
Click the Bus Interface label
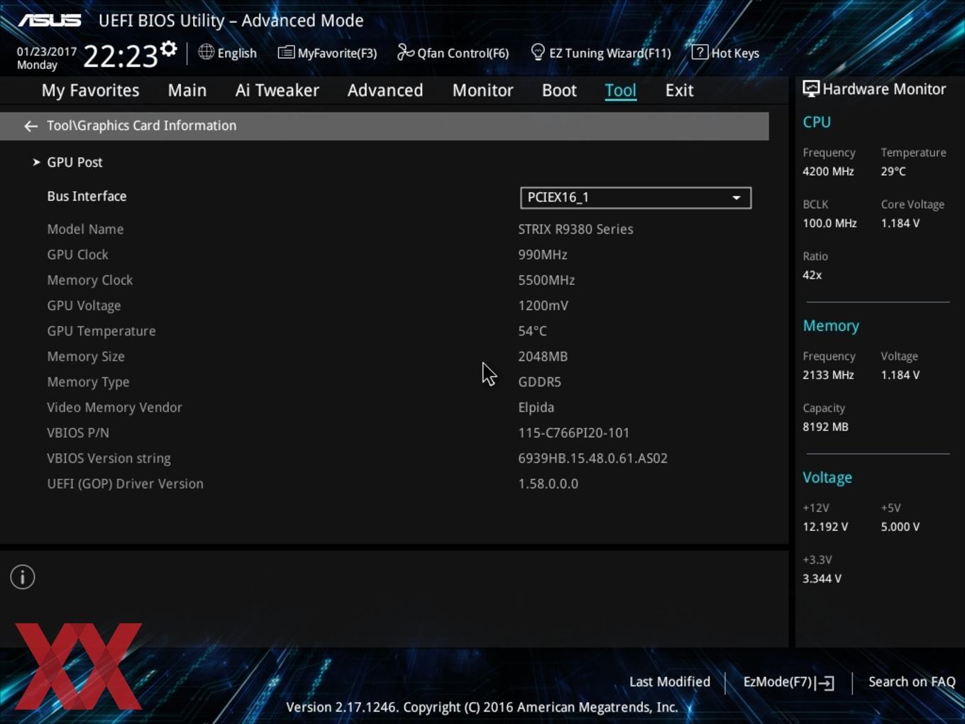[87, 197]
